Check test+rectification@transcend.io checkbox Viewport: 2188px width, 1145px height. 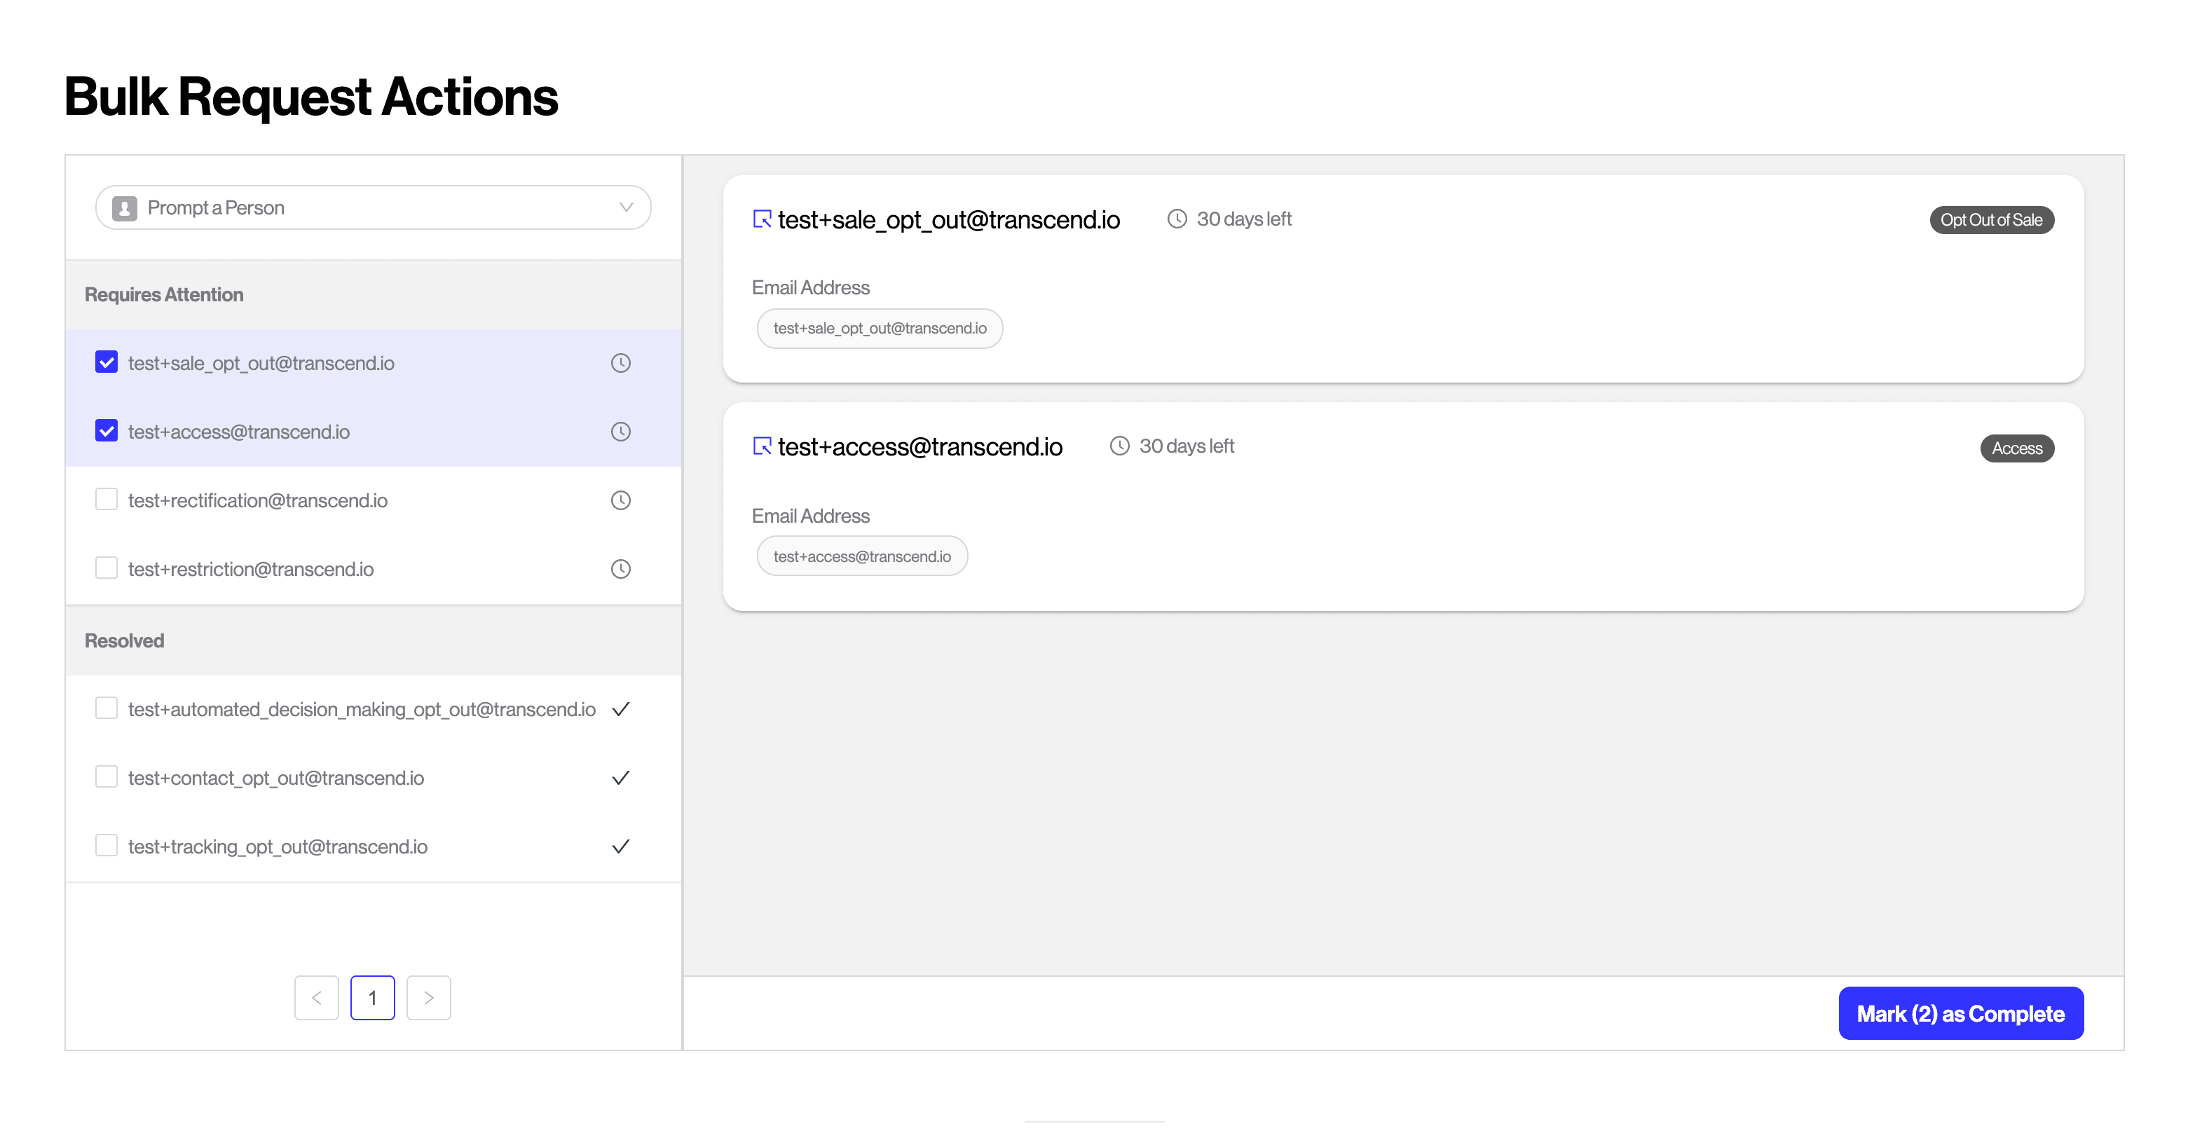coord(106,500)
